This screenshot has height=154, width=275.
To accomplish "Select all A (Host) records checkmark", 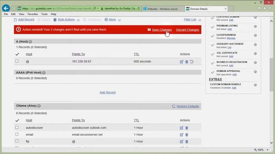I will tap(17, 54).
